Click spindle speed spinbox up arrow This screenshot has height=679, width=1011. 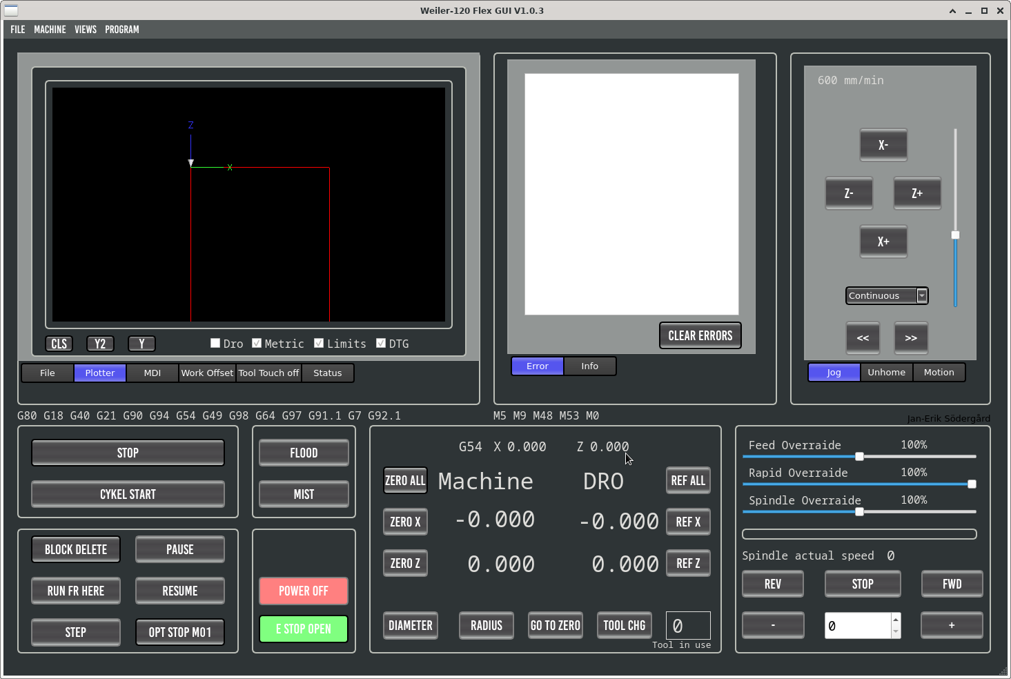click(x=896, y=619)
